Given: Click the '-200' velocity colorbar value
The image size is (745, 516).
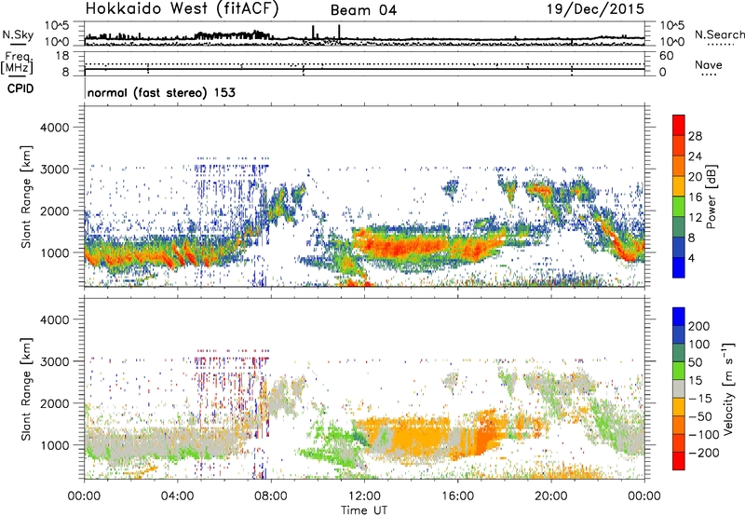Looking at the screenshot, I should 704,453.
